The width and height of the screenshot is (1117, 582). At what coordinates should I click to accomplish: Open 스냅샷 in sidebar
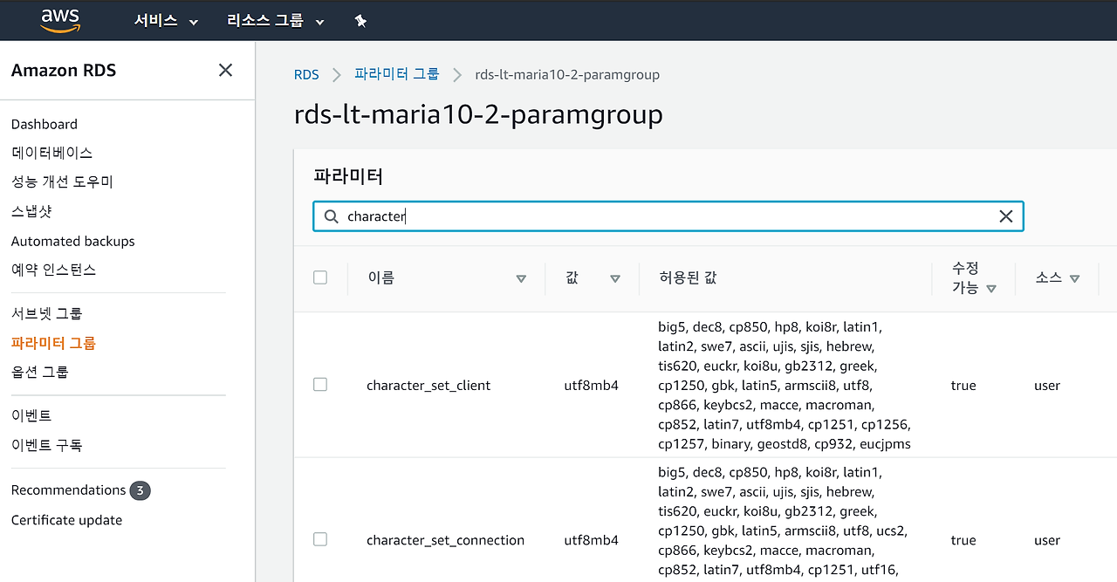pos(31,211)
